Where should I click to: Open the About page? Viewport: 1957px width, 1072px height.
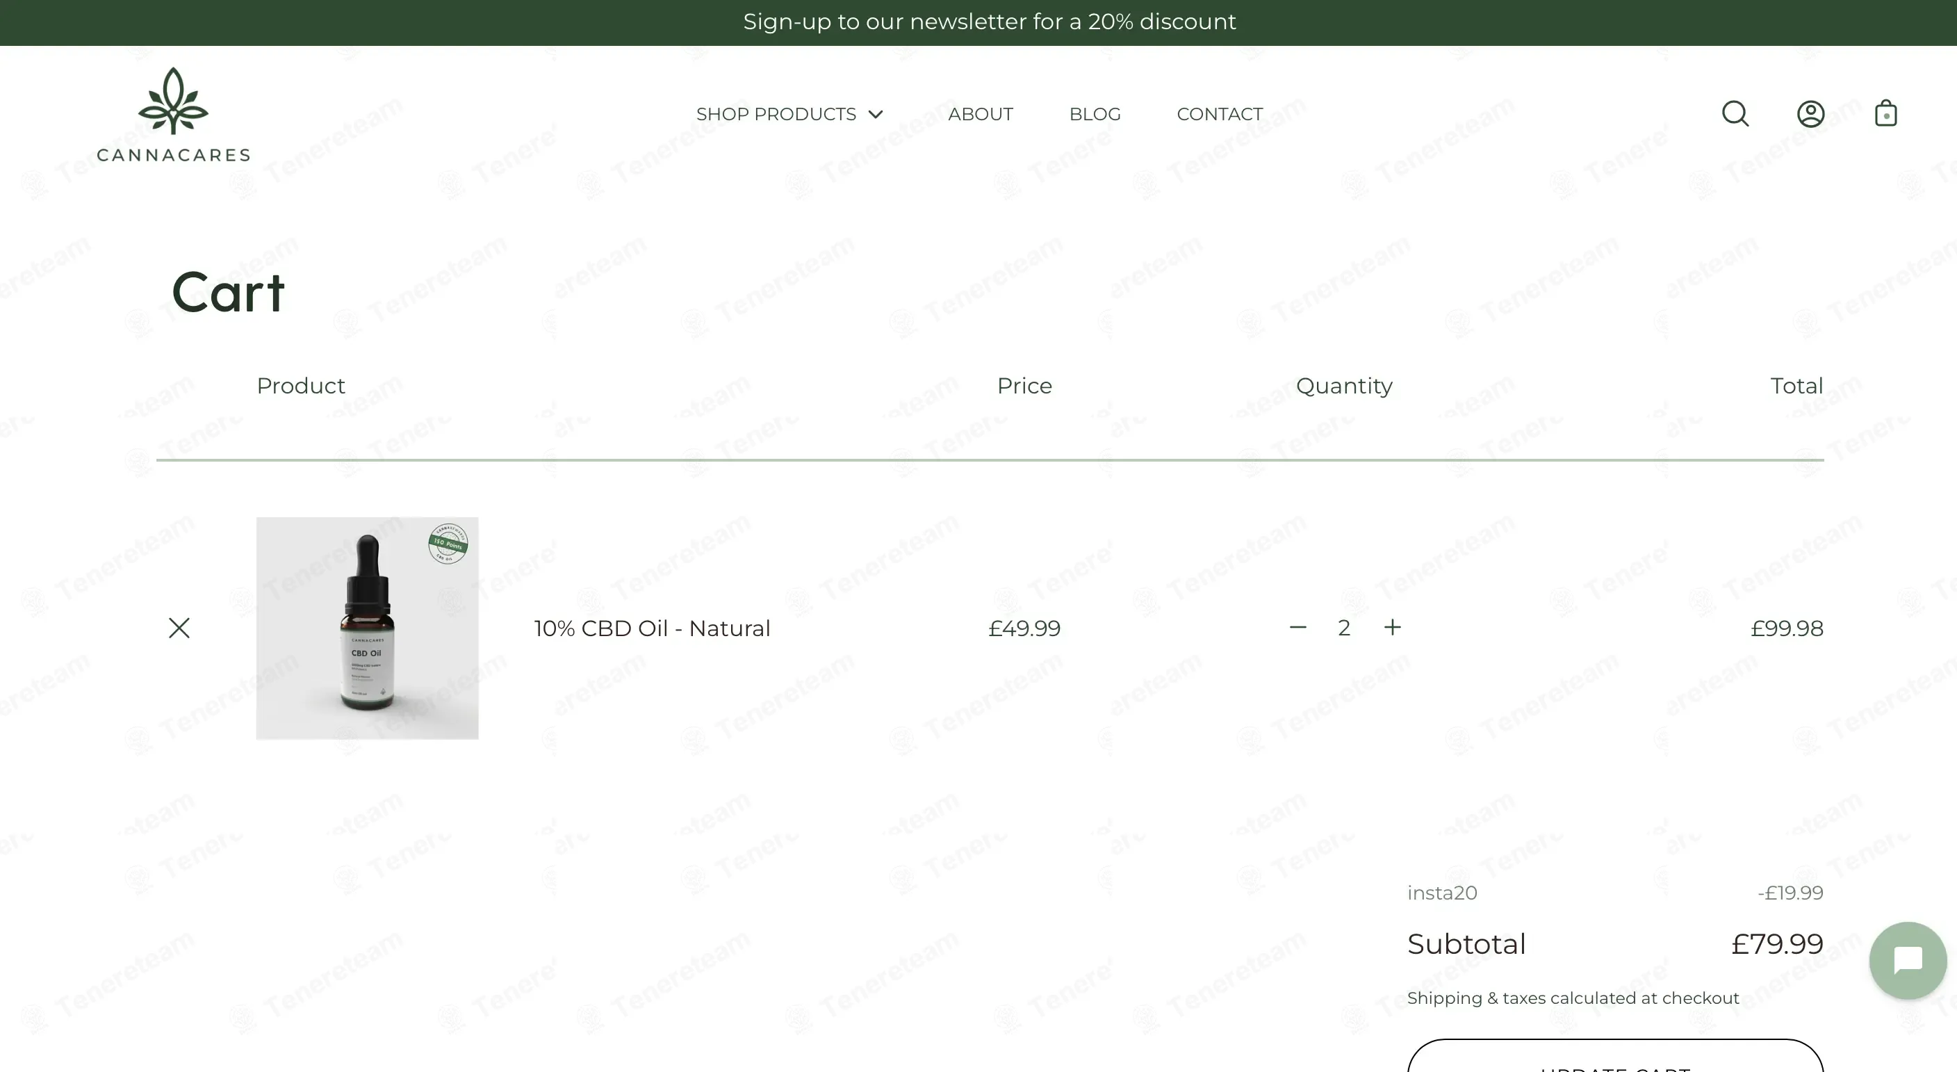pyautogui.click(x=980, y=114)
